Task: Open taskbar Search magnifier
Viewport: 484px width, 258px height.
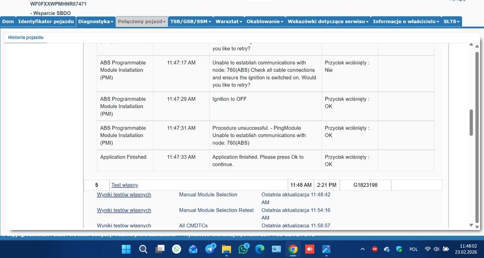Action: [143, 249]
